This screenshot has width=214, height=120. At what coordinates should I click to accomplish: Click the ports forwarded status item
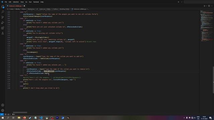point(13,114)
